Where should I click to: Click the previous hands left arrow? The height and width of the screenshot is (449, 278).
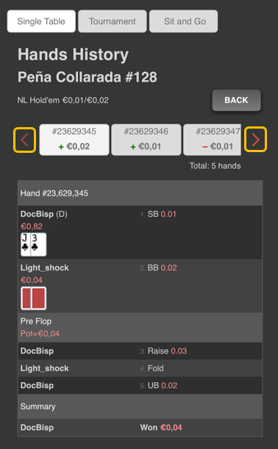click(x=24, y=140)
